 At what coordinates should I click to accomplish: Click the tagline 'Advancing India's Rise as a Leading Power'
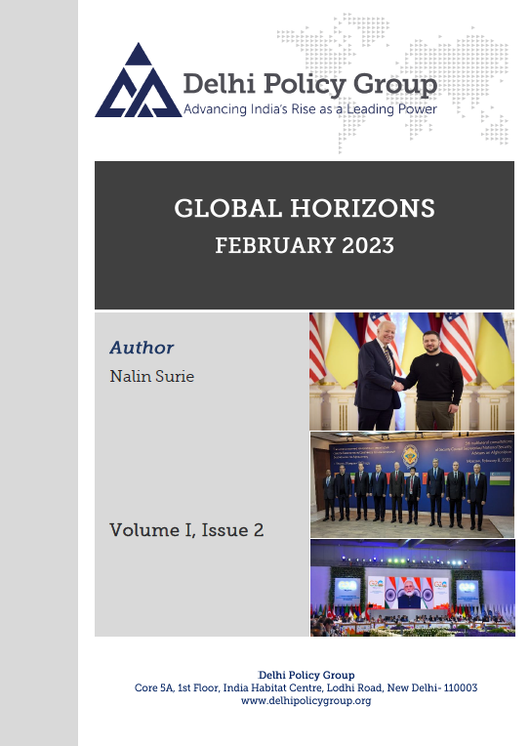point(310,109)
